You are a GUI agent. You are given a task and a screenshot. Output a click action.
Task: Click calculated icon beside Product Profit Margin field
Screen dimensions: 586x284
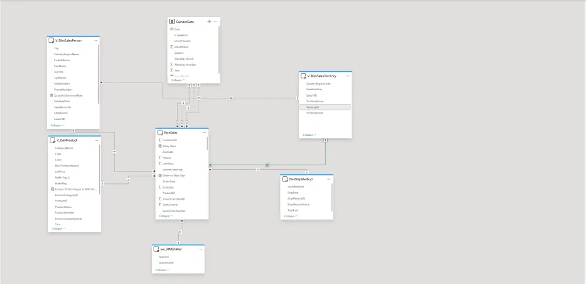52,190
